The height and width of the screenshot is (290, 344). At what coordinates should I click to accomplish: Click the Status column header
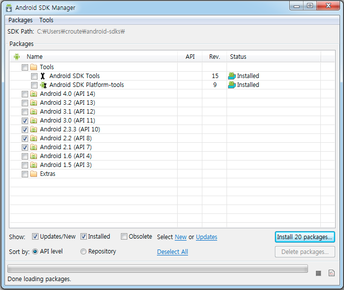pyautogui.click(x=273, y=57)
